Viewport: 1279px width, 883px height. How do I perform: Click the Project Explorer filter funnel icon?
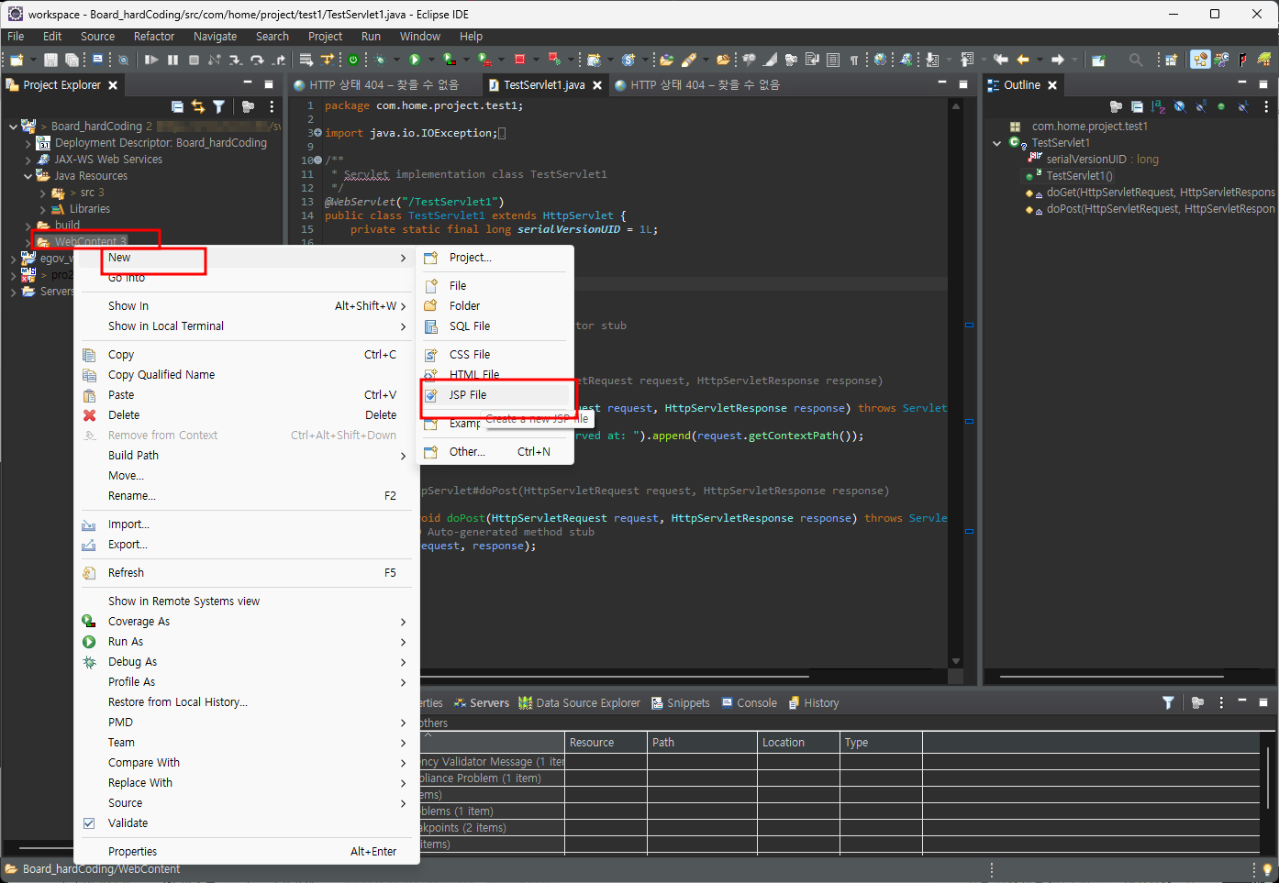click(x=218, y=106)
